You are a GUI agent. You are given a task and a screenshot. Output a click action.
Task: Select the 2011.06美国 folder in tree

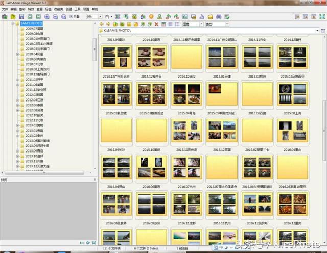coord(35,84)
